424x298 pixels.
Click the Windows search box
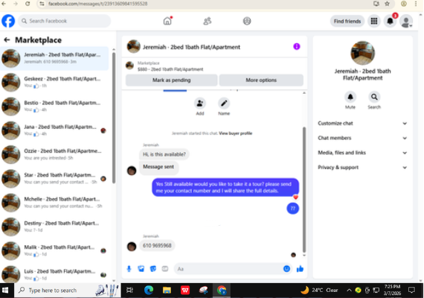[x=67, y=291]
